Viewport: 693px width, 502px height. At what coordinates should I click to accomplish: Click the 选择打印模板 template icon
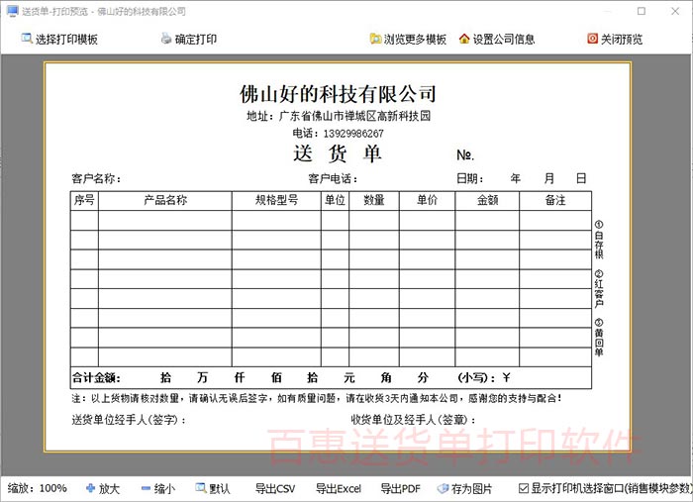[x=27, y=40]
